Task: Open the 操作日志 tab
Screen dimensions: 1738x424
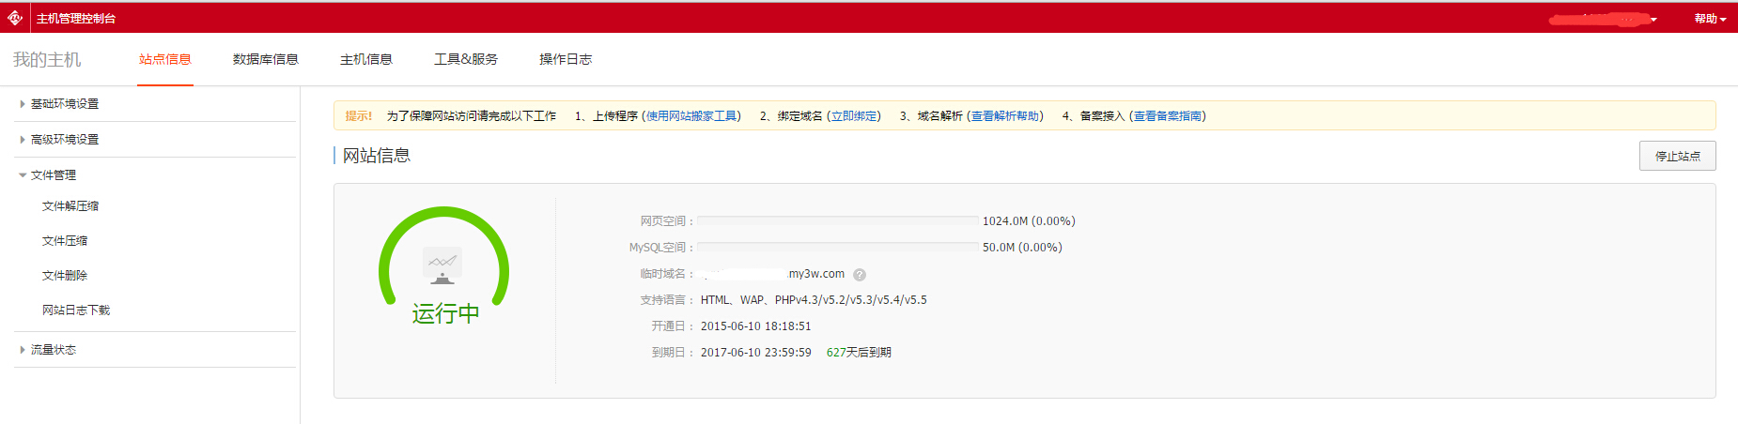Action: 565,59
